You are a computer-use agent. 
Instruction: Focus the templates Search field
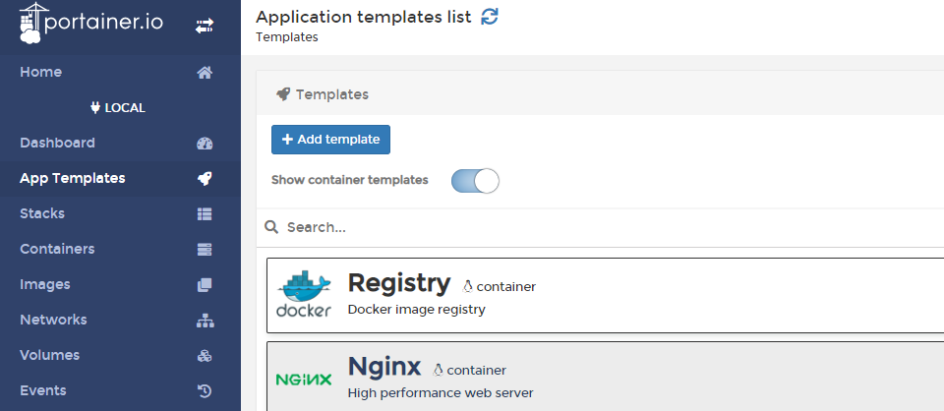[x=590, y=227]
